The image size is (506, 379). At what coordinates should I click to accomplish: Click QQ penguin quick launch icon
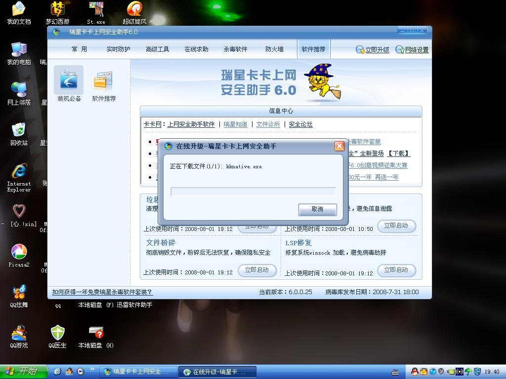click(69, 372)
